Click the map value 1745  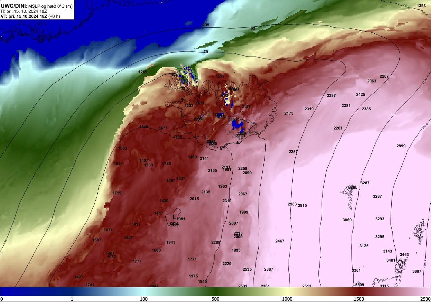tap(166, 164)
